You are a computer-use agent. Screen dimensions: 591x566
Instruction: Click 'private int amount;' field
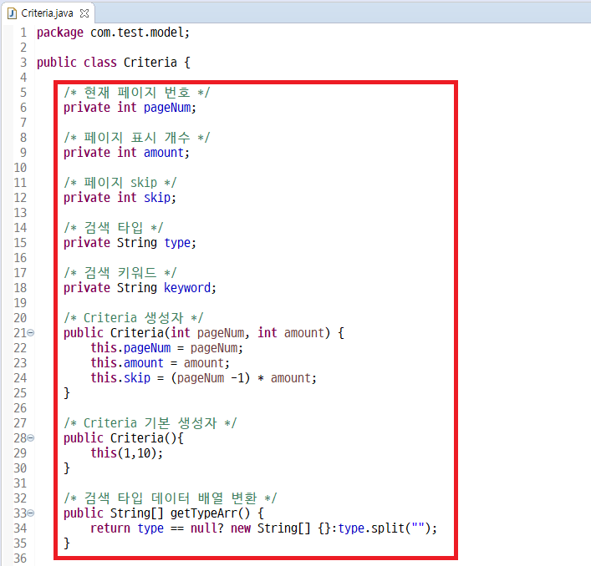pos(126,153)
